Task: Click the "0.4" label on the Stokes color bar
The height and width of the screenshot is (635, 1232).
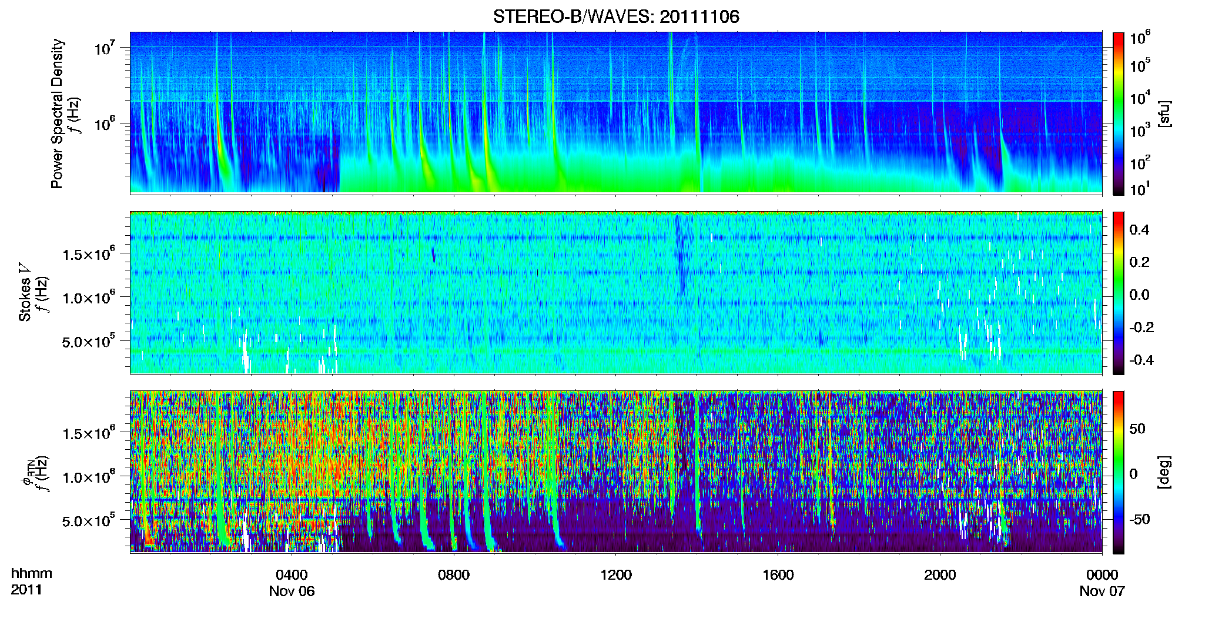Action: 1139,230
